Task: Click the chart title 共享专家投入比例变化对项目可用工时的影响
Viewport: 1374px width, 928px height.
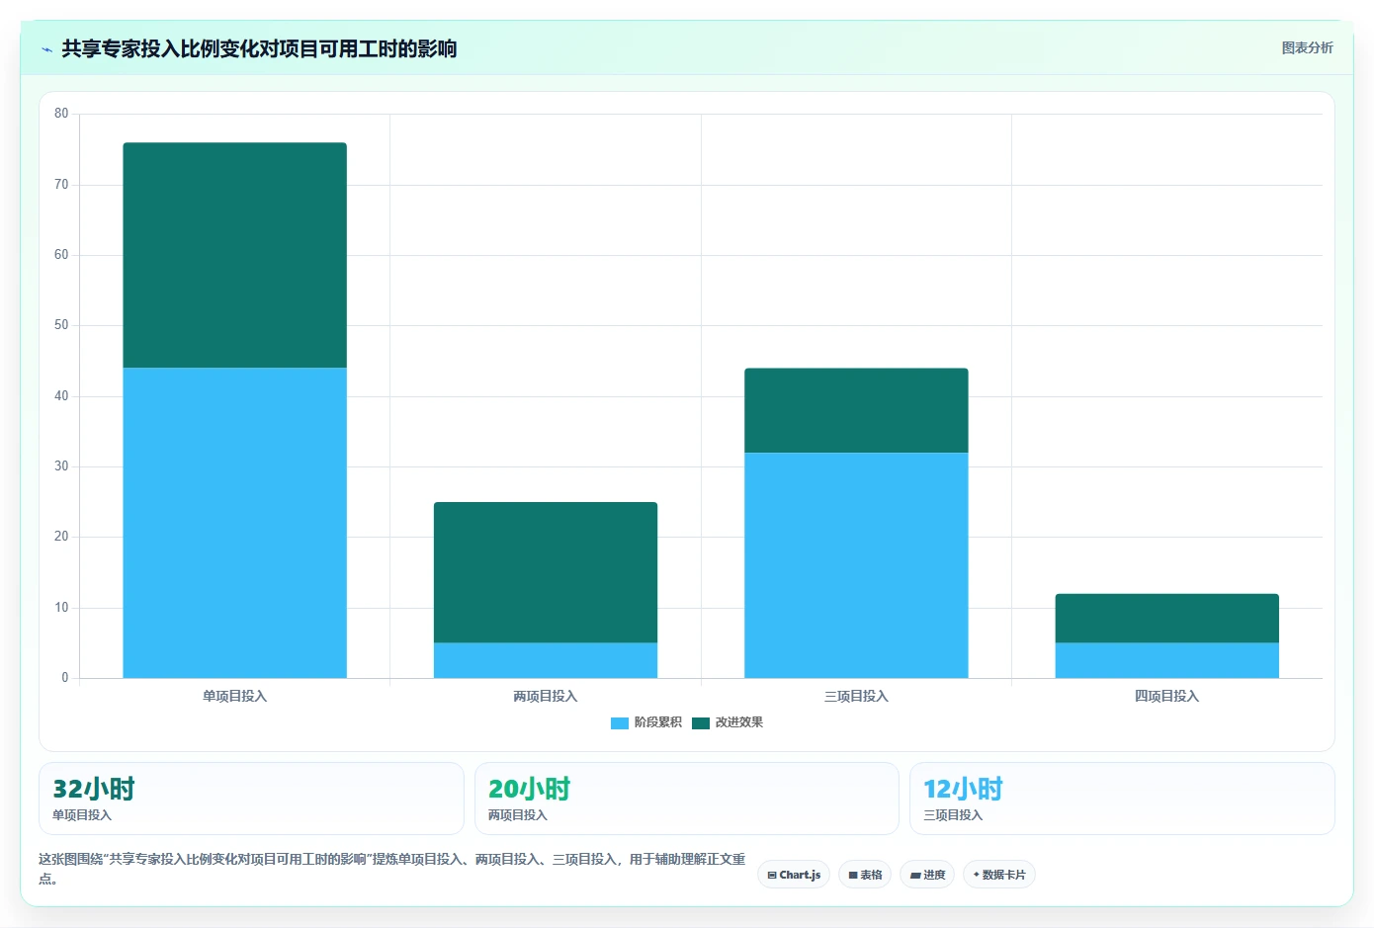Action: tap(259, 48)
